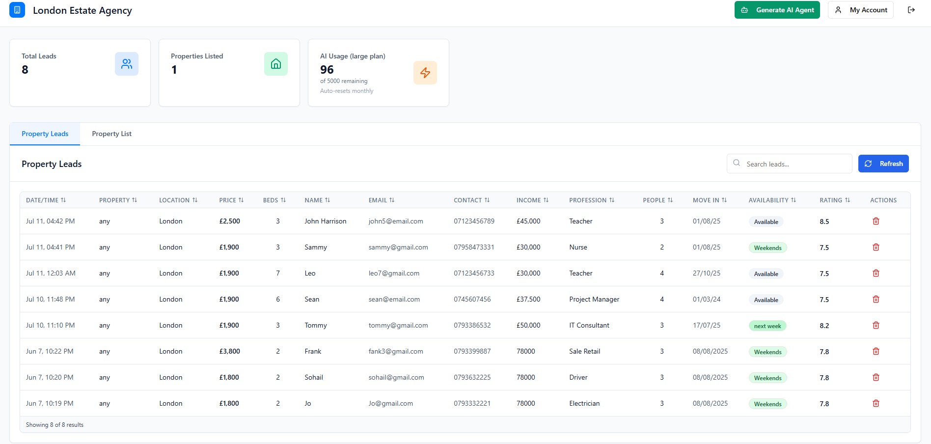Click the £3,800 price cell
The width and height of the screenshot is (931, 444).
pyautogui.click(x=229, y=351)
